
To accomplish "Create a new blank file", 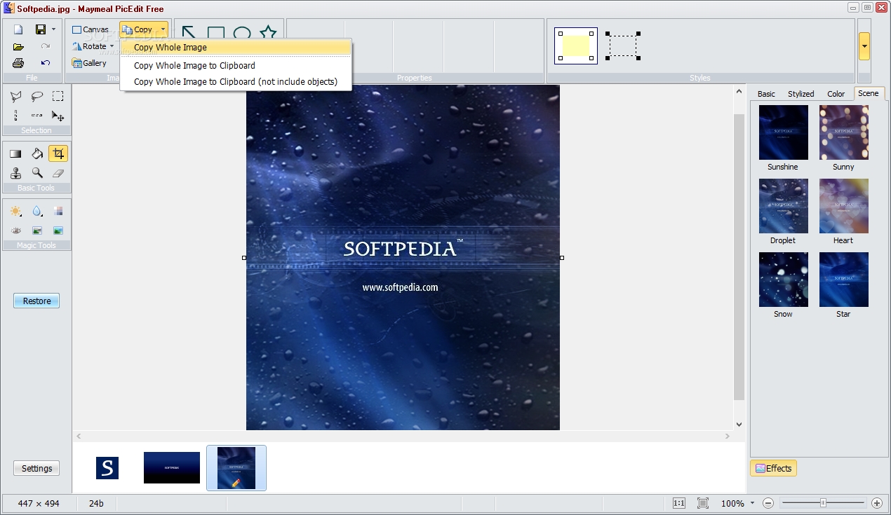I will [x=18, y=29].
